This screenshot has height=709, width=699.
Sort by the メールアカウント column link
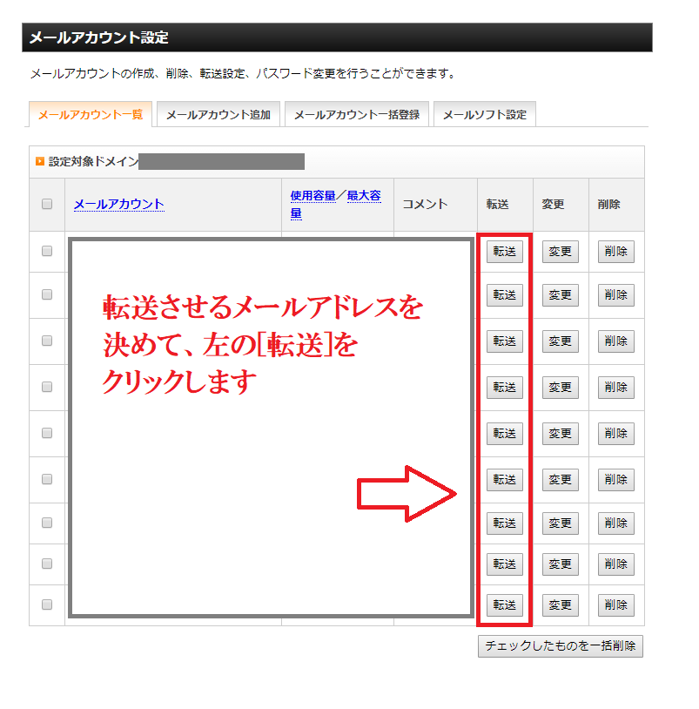click(119, 205)
